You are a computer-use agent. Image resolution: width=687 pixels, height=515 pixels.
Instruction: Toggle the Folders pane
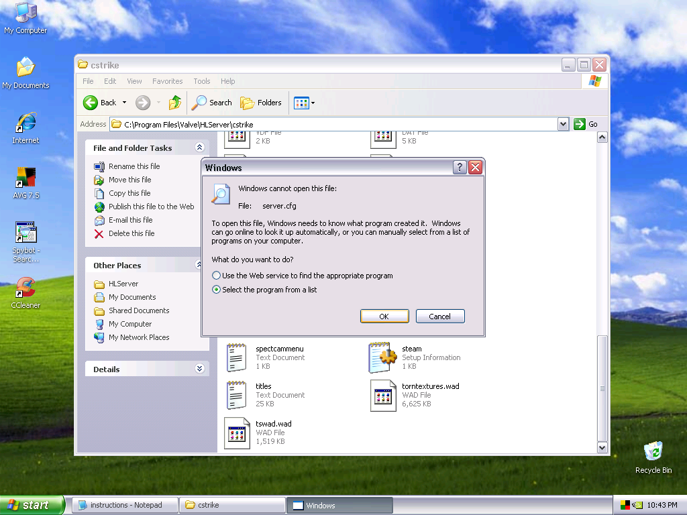261,103
